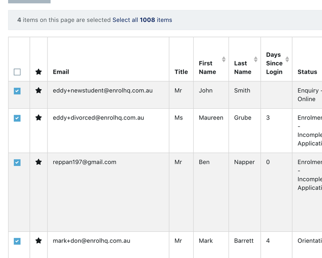Uncheck the checkbox for Maureen Grube
Screen dimensions: 322x258
click(x=17, y=118)
